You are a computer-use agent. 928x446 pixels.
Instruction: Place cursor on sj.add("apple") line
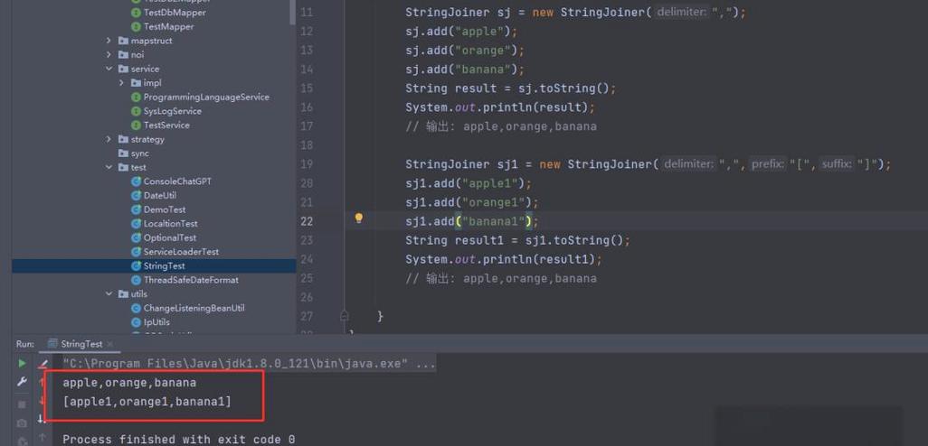tap(461, 32)
